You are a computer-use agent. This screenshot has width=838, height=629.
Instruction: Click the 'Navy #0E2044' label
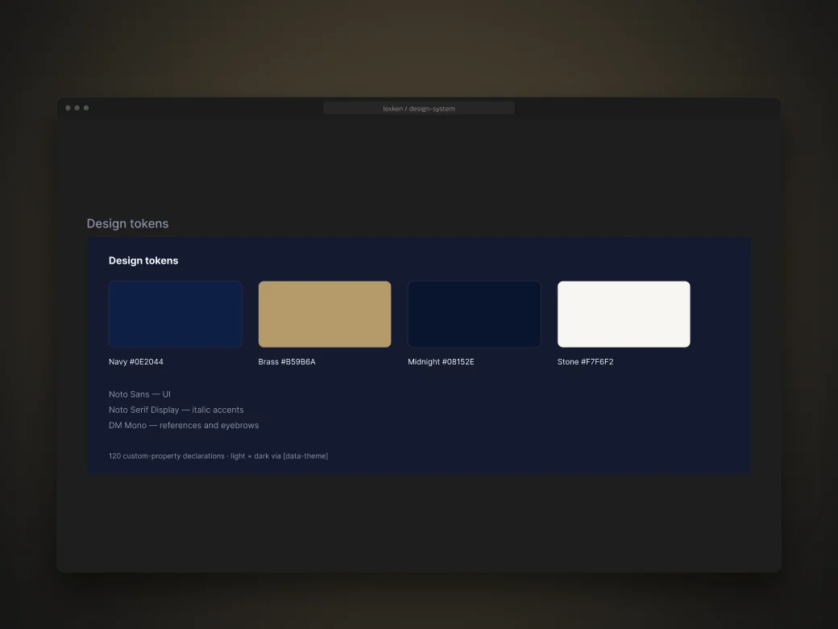coord(135,361)
